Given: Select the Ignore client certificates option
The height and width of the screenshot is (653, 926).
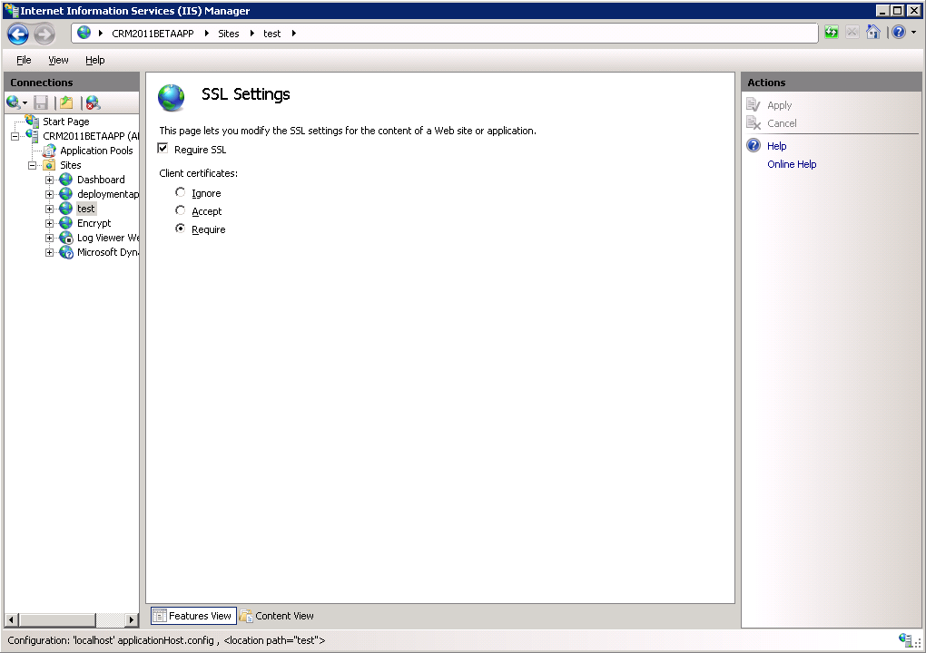Looking at the screenshot, I should pos(180,192).
